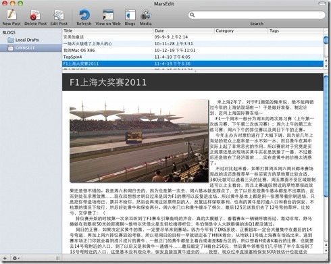Click the sidebar resize grip handle

tap(58, 258)
